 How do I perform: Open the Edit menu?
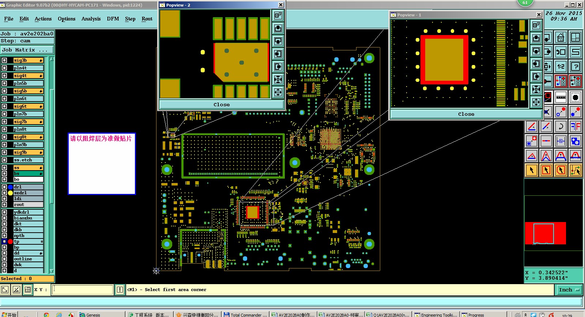coord(24,19)
